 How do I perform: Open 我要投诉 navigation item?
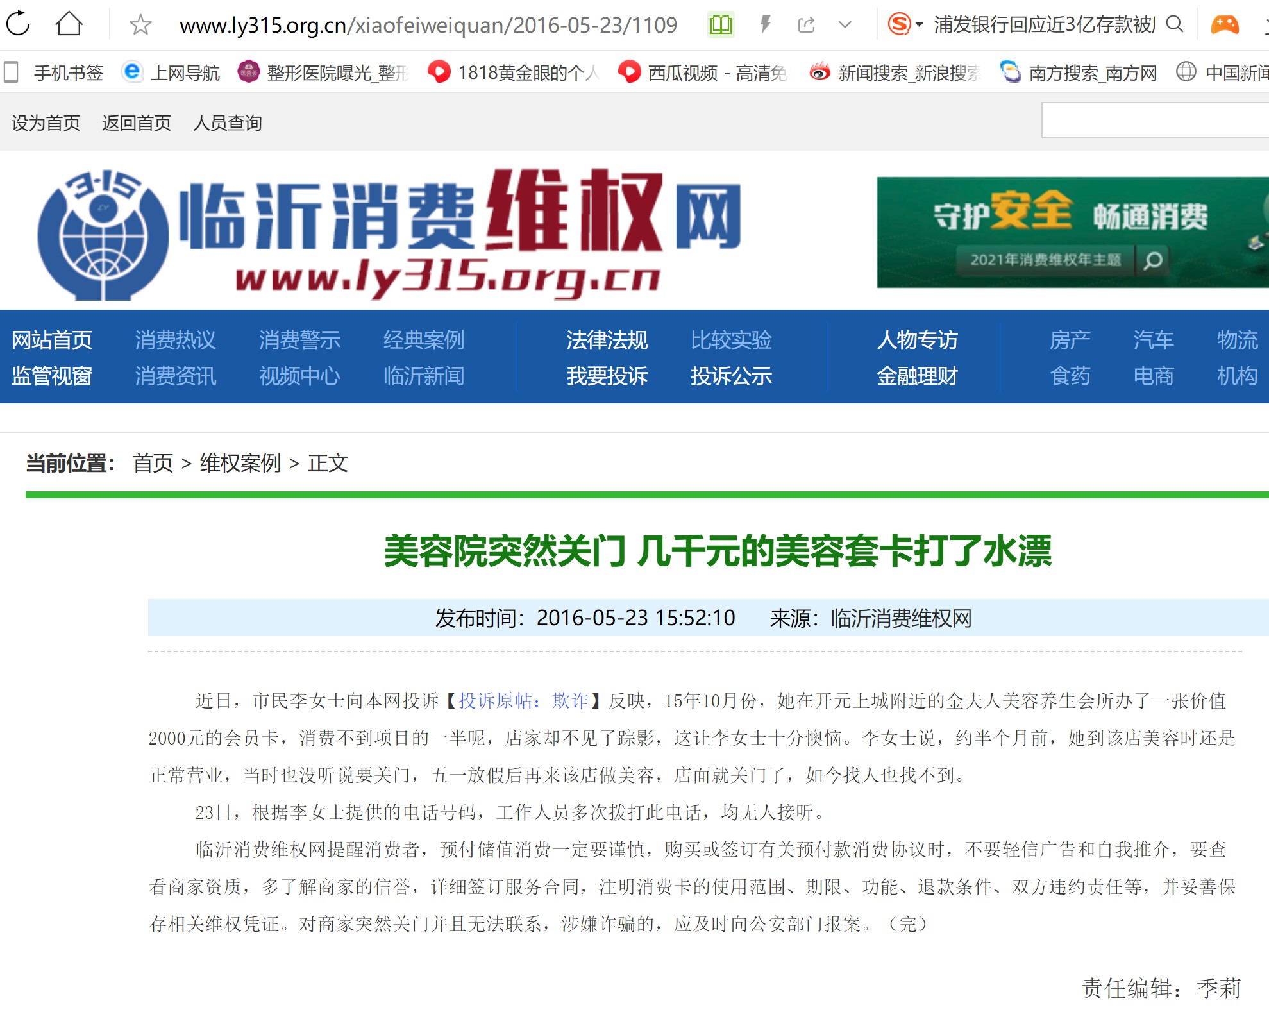tap(607, 376)
